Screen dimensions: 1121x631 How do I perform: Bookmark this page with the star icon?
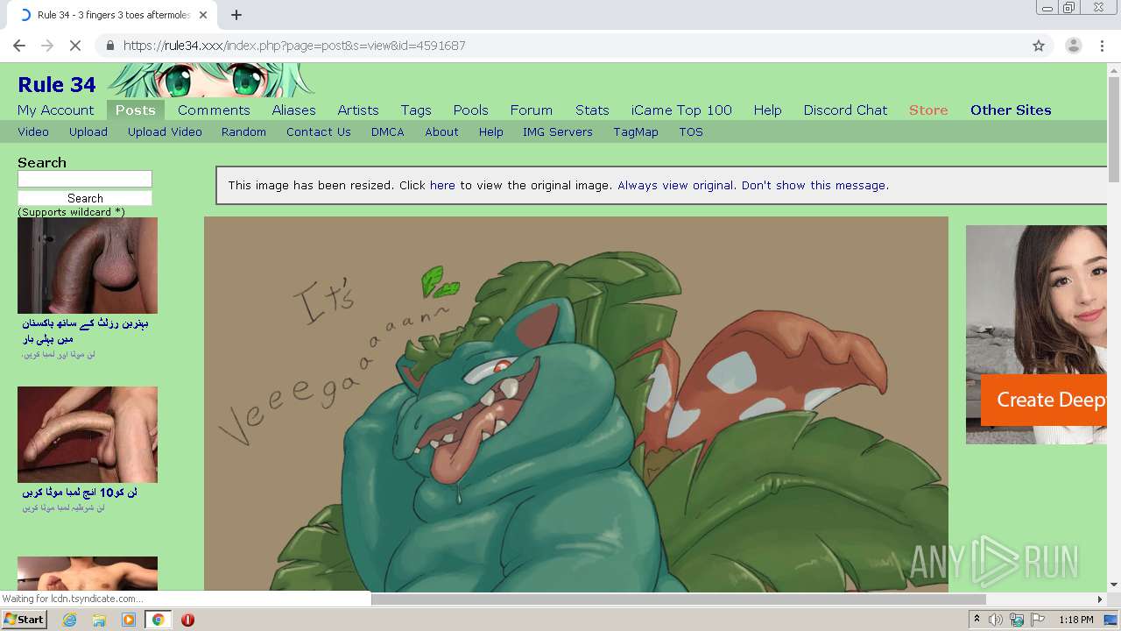tap(1039, 46)
